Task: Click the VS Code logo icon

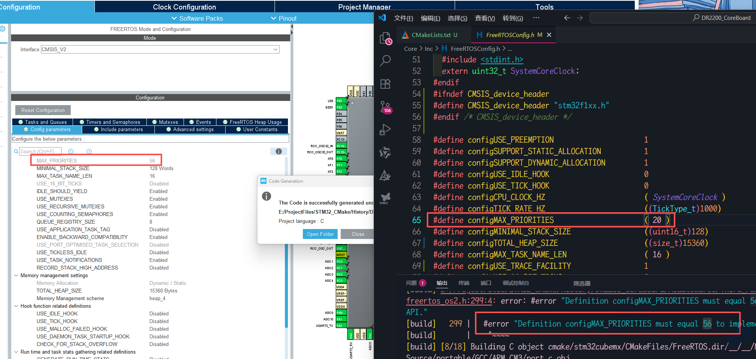Action: [x=382, y=18]
